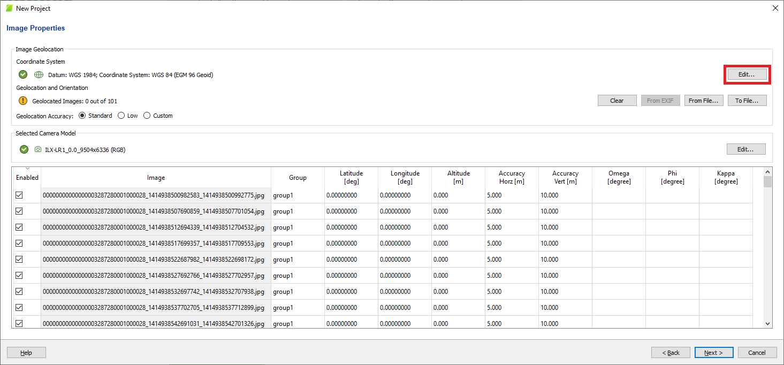The width and height of the screenshot is (784, 365).
Task: Click the orange warning icon by Geolocated Images
Action: 23,101
